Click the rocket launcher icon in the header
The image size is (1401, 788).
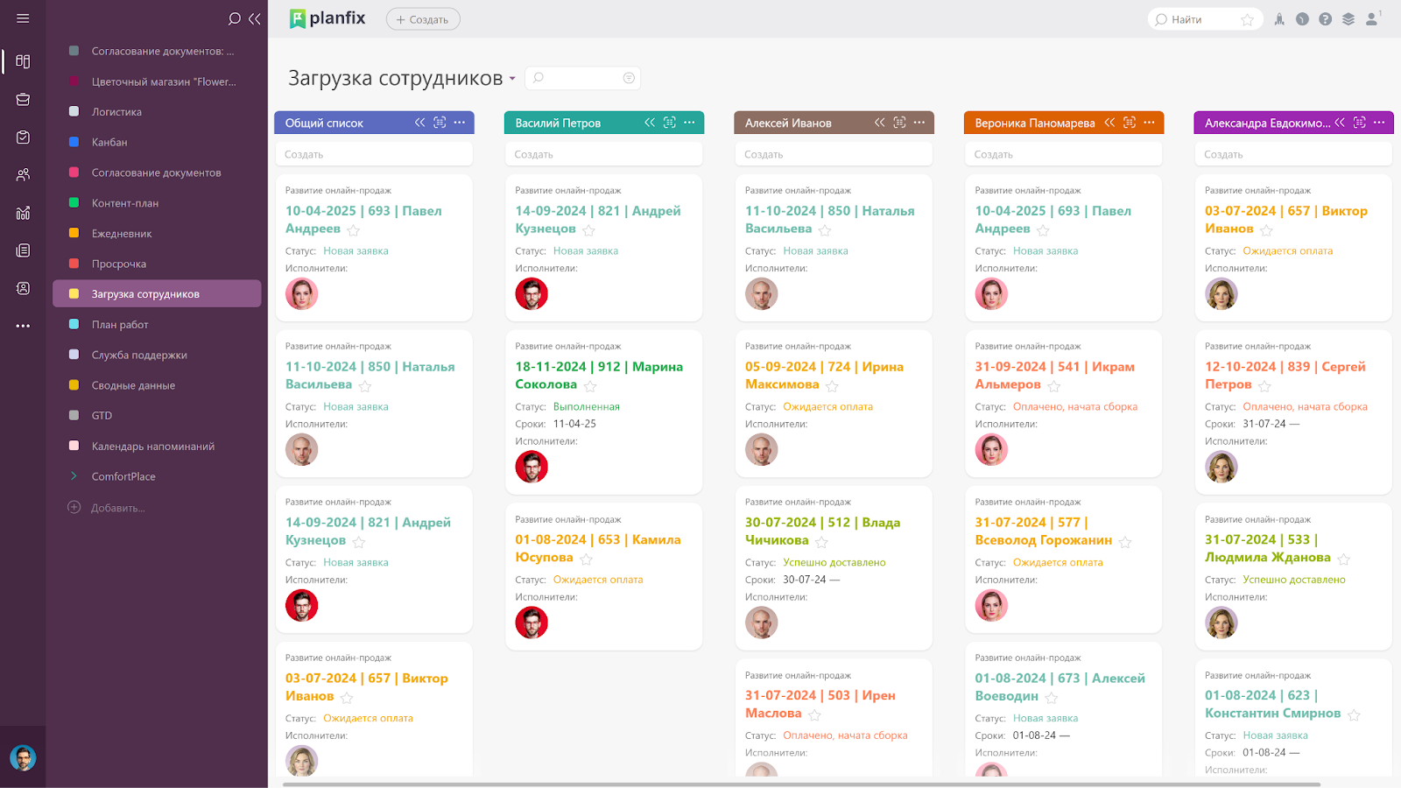(1278, 18)
